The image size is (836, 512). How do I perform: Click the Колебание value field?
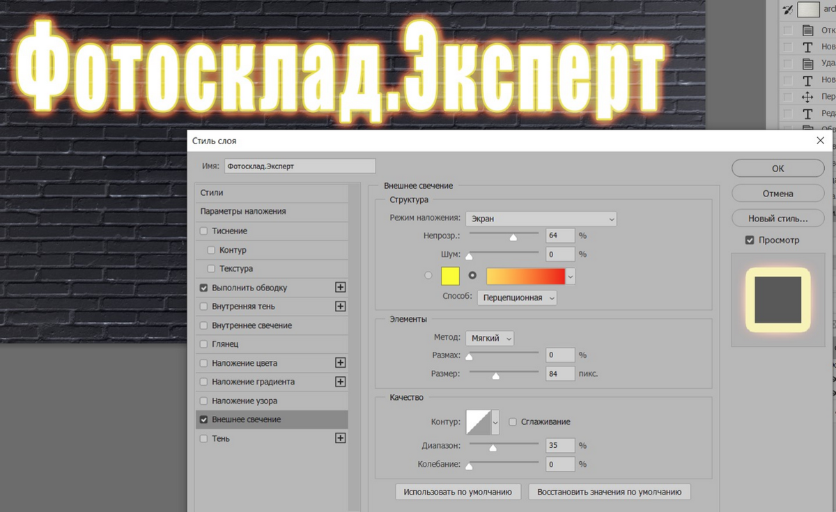coord(560,463)
